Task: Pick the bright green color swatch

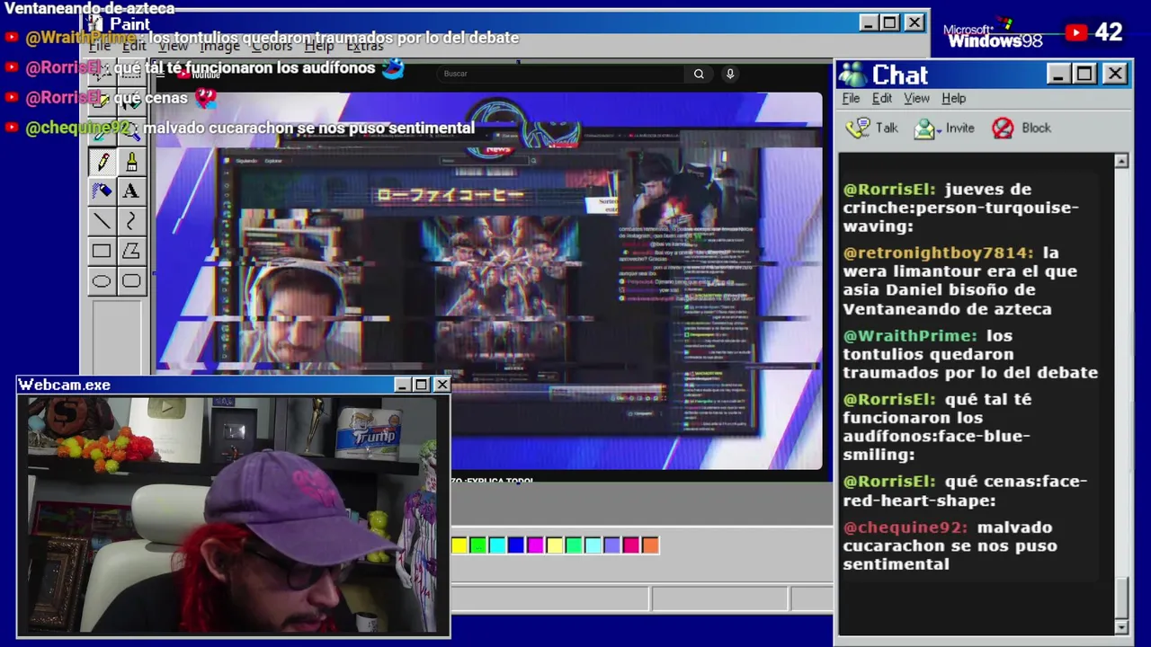Action: point(478,545)
